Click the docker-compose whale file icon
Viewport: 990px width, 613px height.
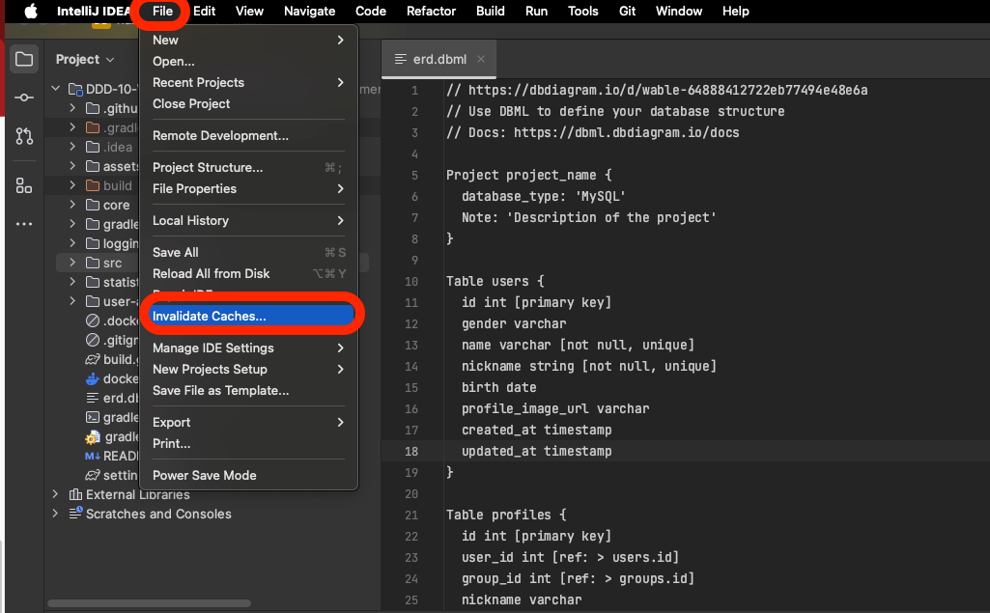click(93, 378)
